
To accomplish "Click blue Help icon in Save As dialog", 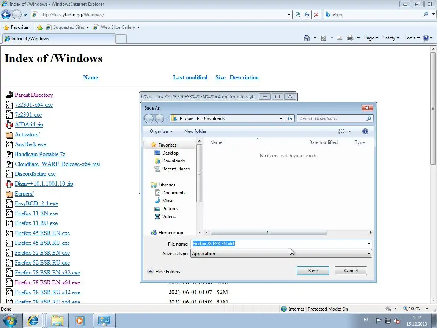I will pos(365,131).
